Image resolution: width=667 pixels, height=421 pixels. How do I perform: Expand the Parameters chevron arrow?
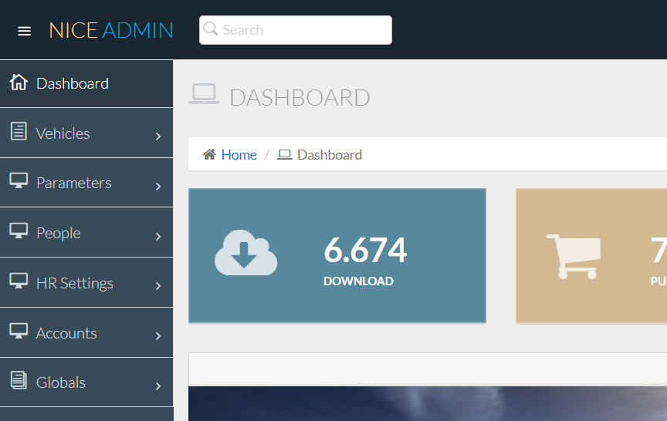click(x=158, y=187)
